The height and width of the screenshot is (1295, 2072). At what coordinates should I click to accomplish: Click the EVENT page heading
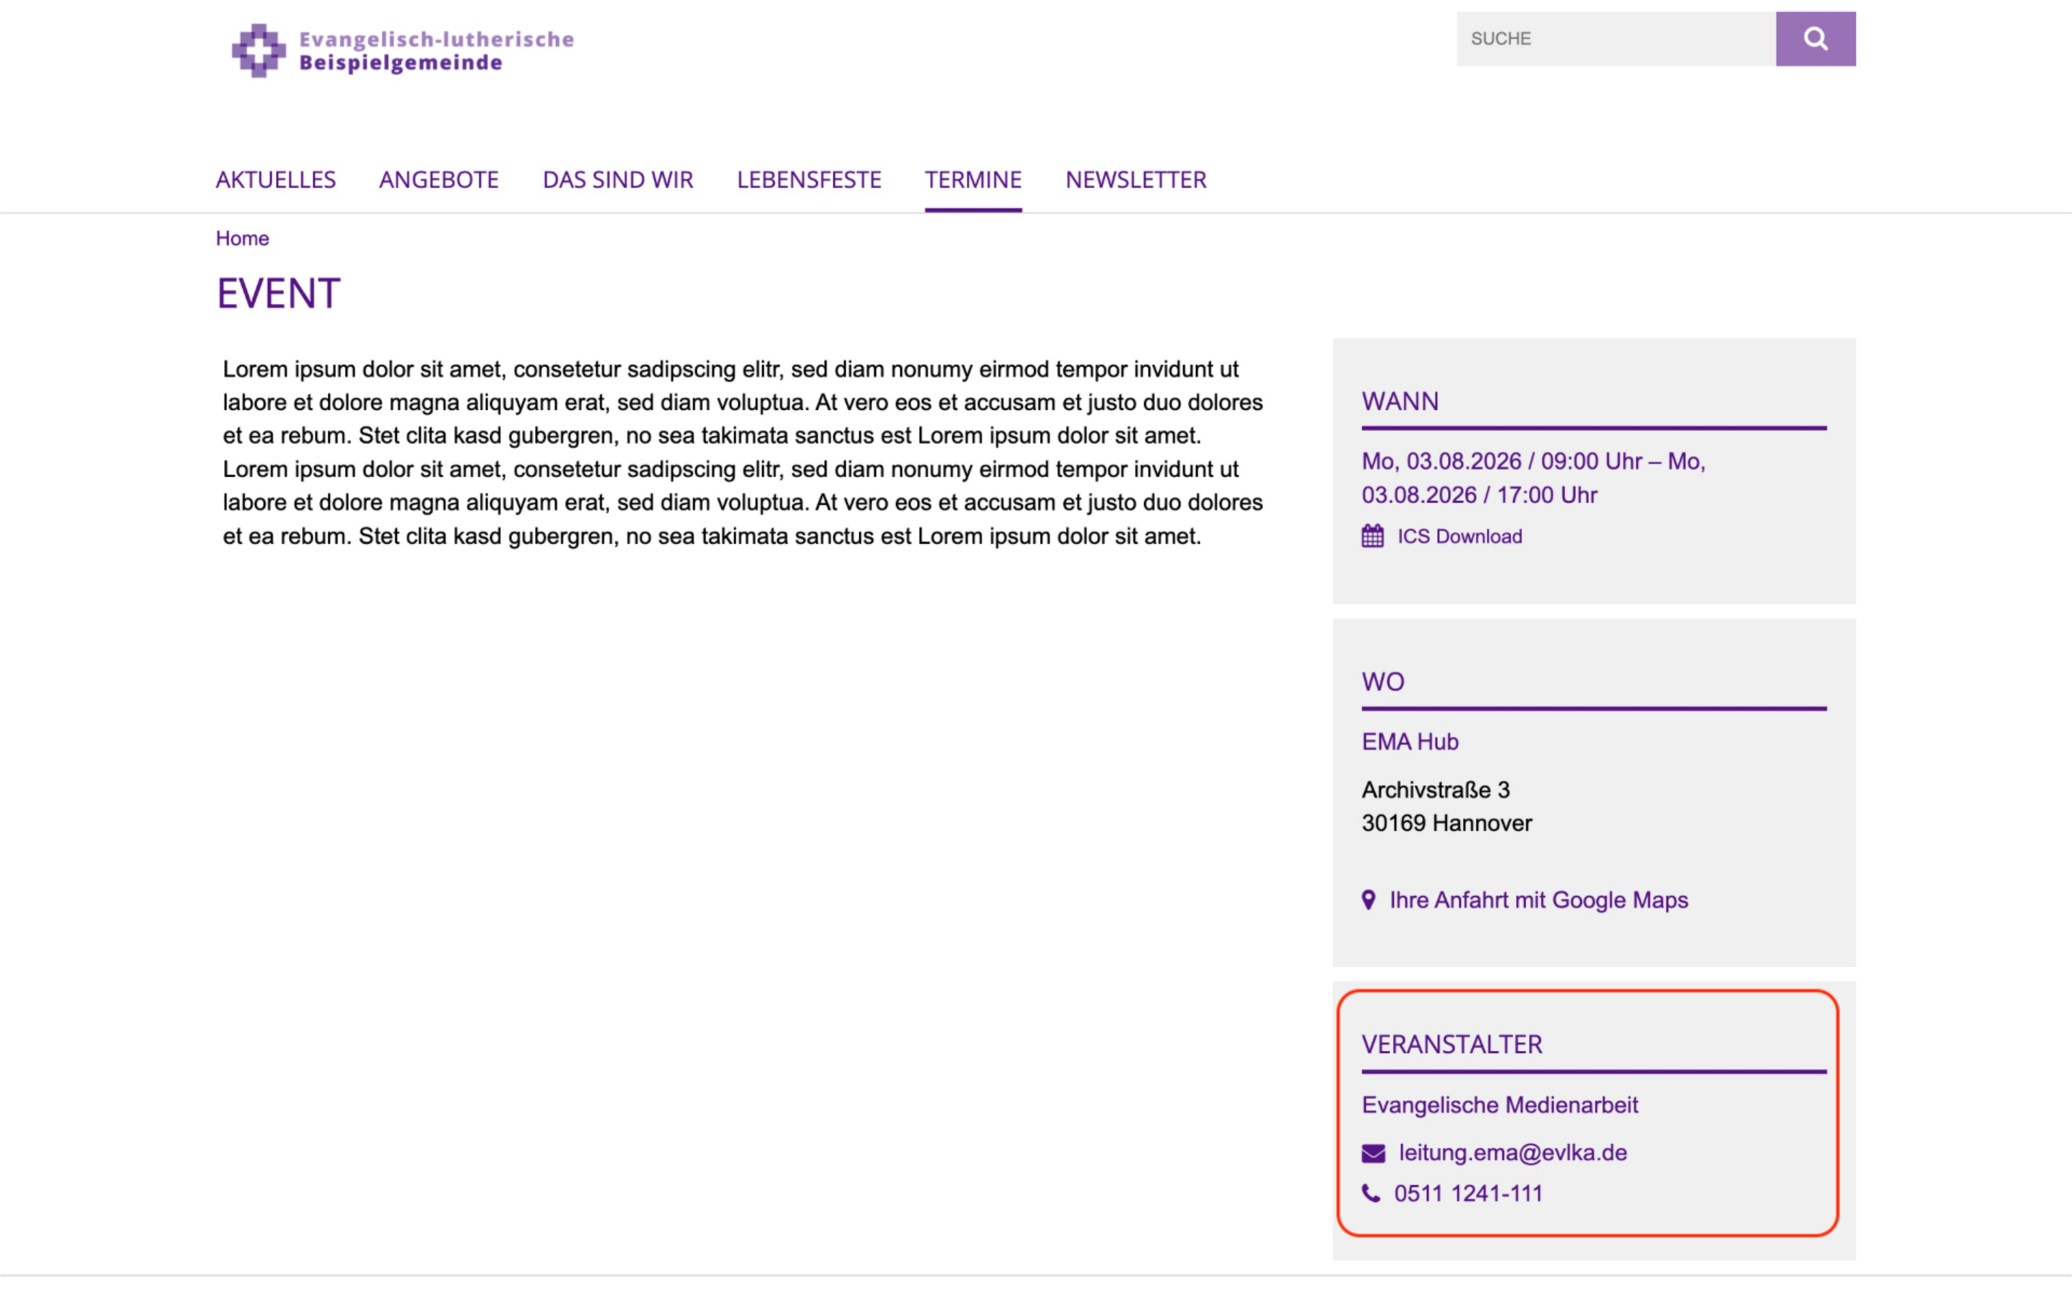[278, 294]
